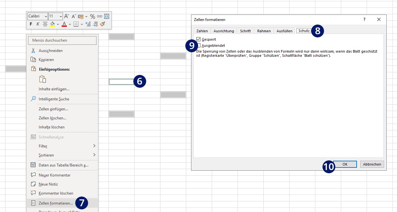
Task: Apply percent style from mini toolbar
Action: [x=93, y=16]
